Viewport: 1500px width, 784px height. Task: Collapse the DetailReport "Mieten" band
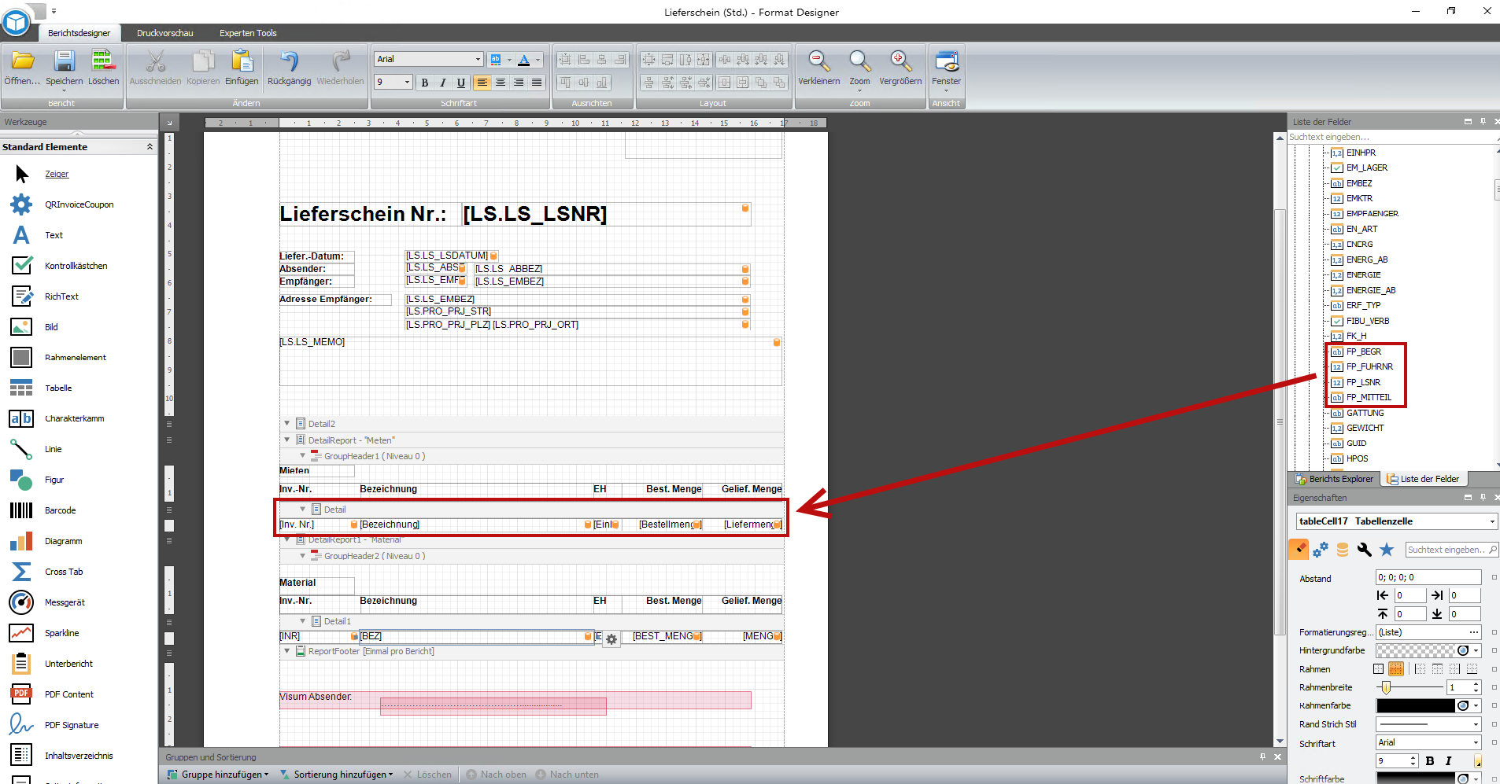pyautogui.click(x=287, y=440)
